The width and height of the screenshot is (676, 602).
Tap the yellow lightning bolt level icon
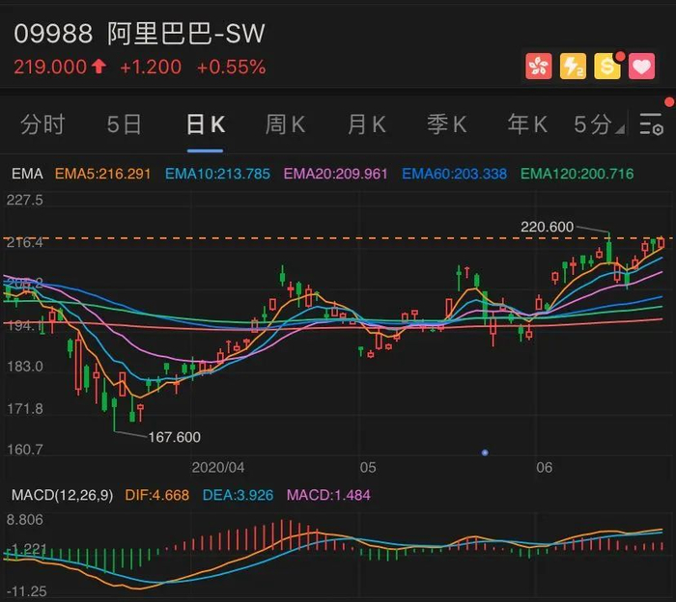(573, 67)
